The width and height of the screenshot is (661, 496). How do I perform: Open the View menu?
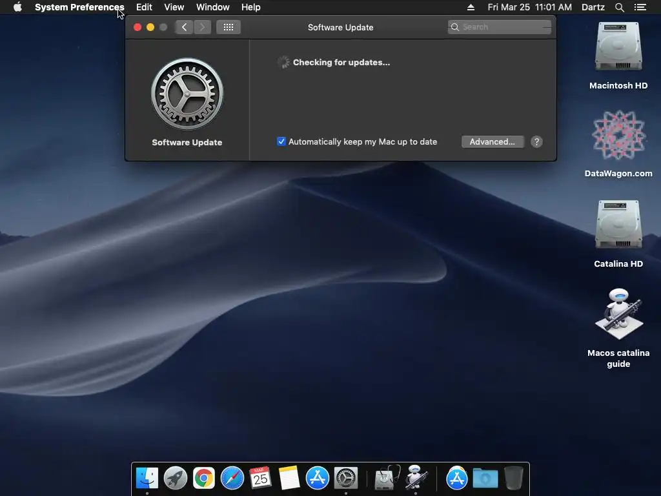(x=174, y=7)
